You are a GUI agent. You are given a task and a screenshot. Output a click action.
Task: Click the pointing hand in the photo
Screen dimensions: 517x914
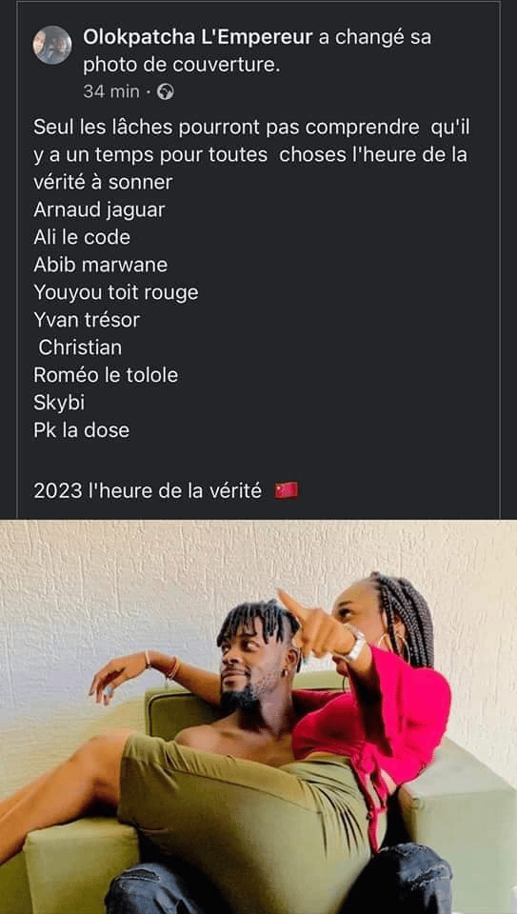[313, 624]
